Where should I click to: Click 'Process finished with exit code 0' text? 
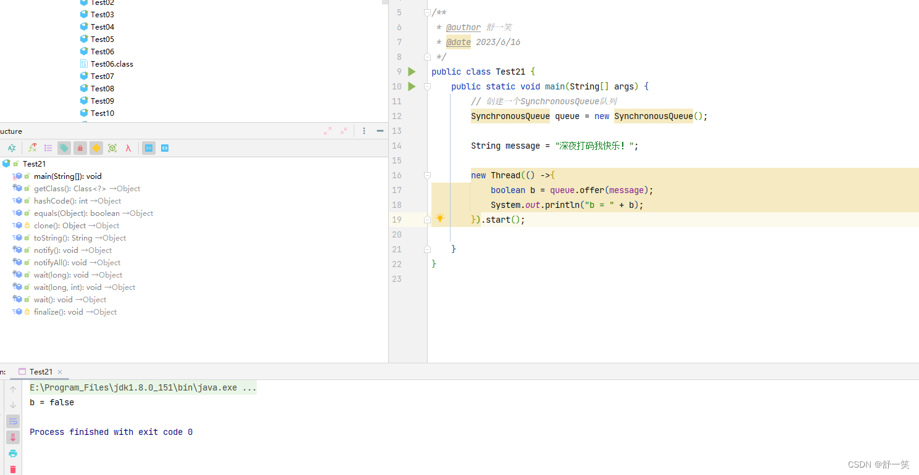point(111,432)
